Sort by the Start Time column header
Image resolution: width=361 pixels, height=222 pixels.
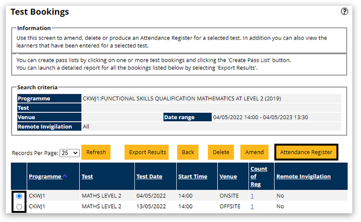(193, 176)
